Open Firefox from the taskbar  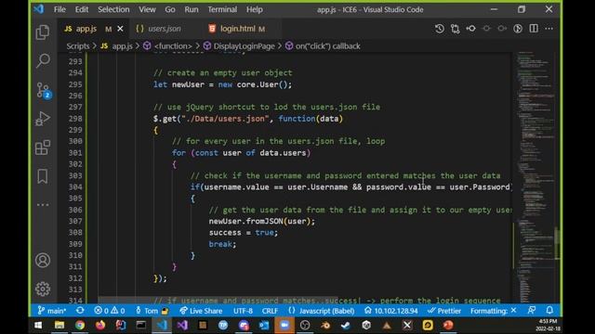[100, 325]
